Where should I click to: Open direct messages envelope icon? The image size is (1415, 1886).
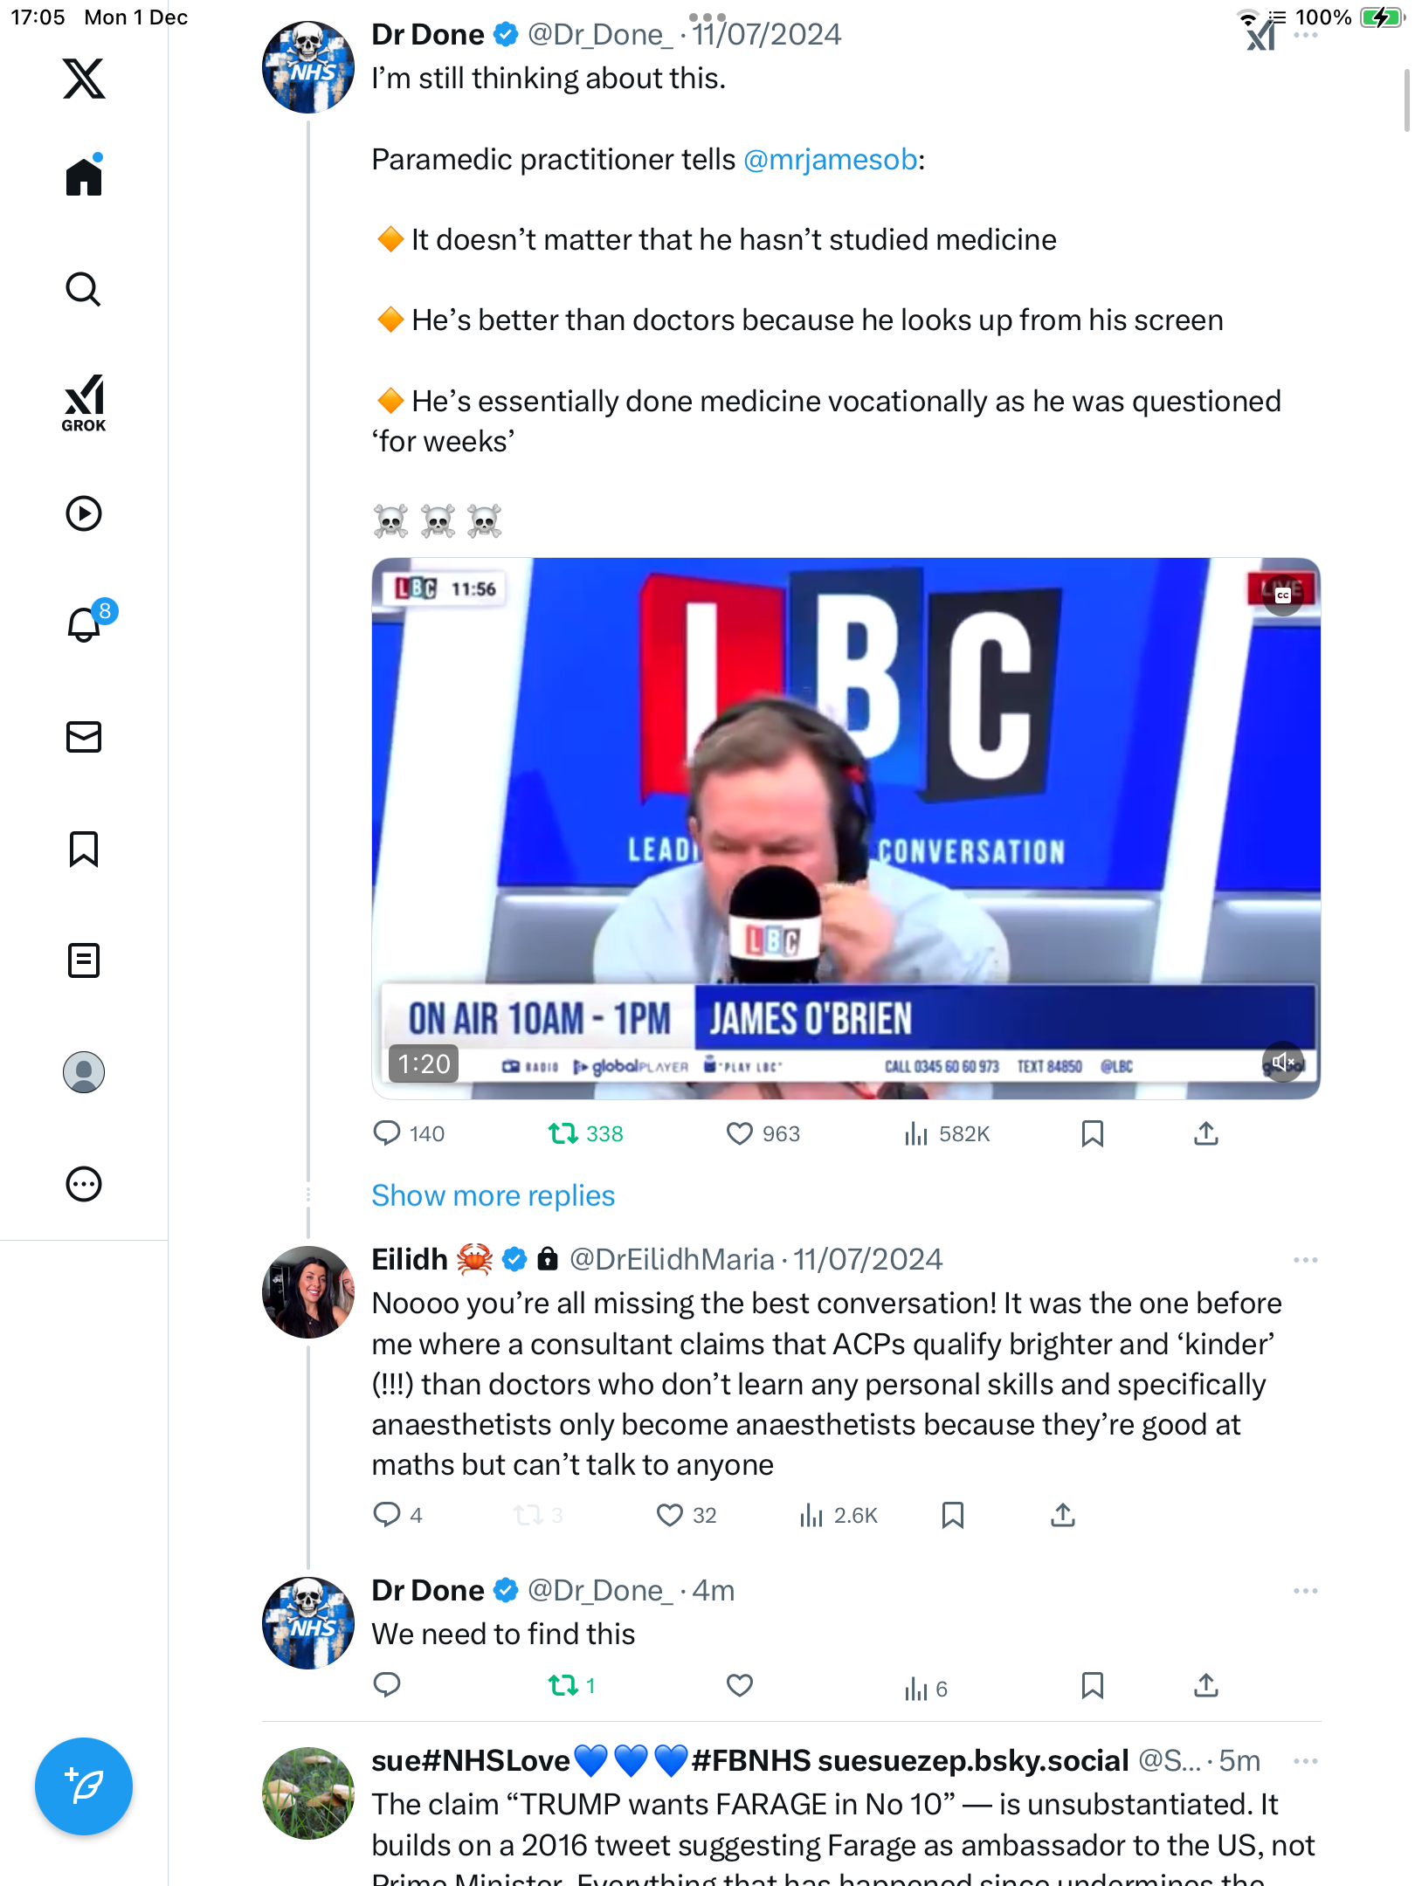point(84,737)
